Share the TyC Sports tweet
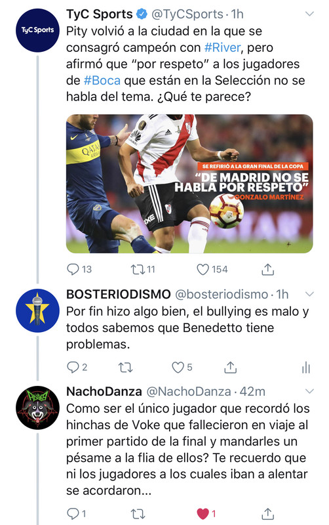The width and height of the screenshot is (329, 525). click(x=268, y=269)
